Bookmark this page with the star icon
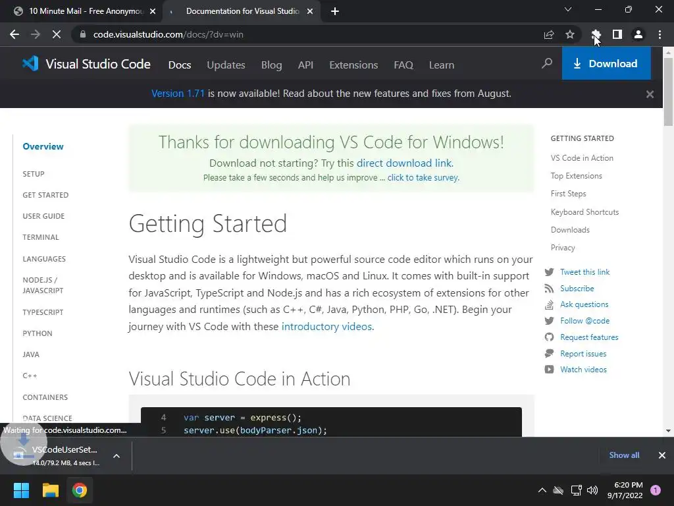Image resolution: width=674 pixels, height=506 pixels. click(570, 34)
